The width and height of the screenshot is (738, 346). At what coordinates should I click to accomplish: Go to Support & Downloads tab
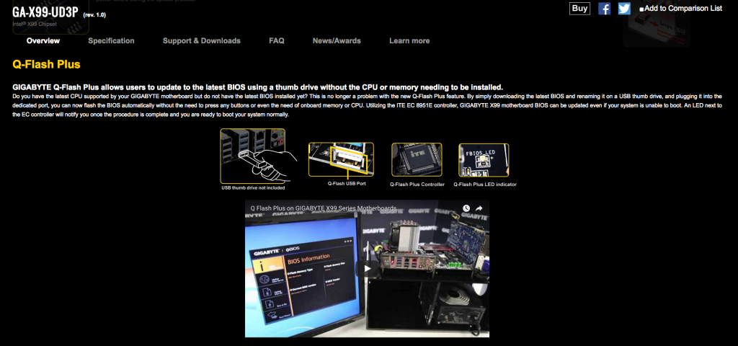click(x=201, y=41)
